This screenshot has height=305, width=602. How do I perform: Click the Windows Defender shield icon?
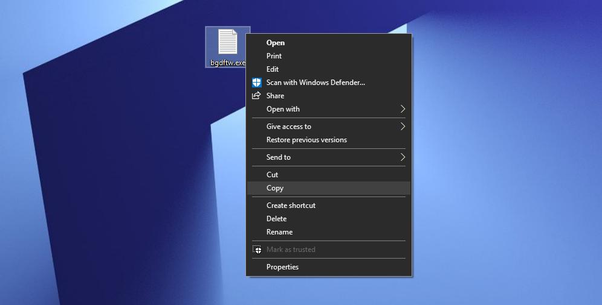[256, 82]
